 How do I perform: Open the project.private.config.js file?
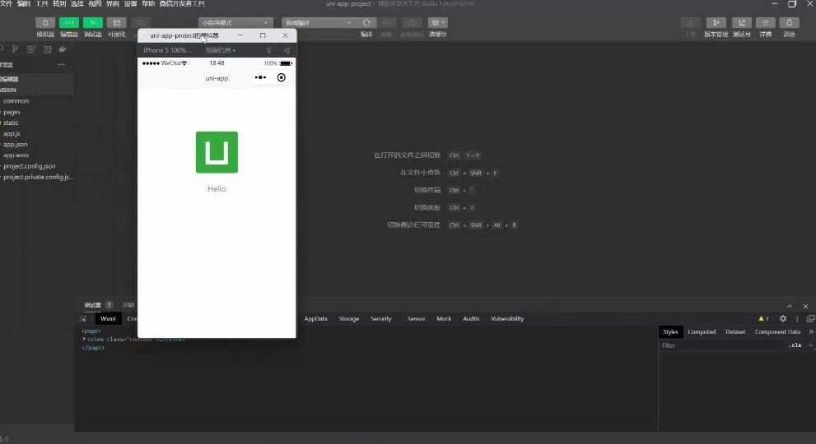[37, 178]
